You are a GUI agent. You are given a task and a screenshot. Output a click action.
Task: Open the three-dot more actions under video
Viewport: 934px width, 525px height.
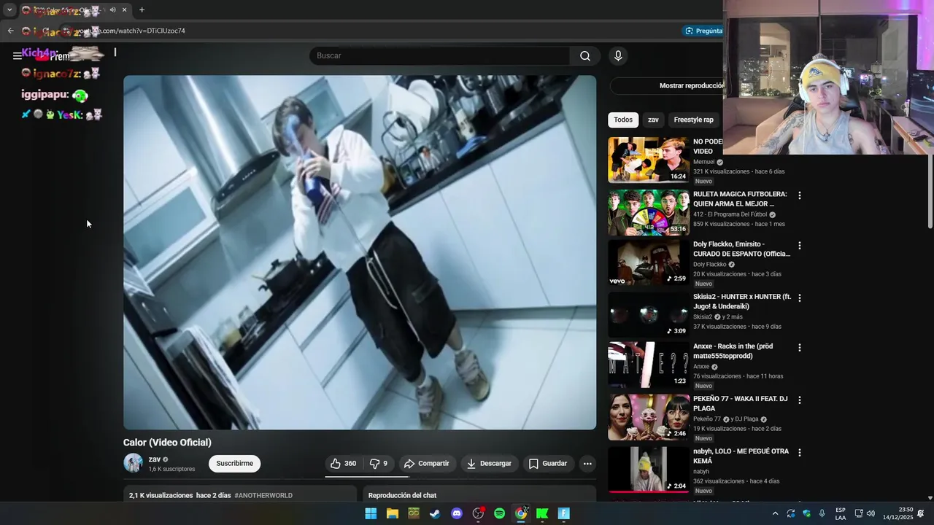click(x=587, y=464)
